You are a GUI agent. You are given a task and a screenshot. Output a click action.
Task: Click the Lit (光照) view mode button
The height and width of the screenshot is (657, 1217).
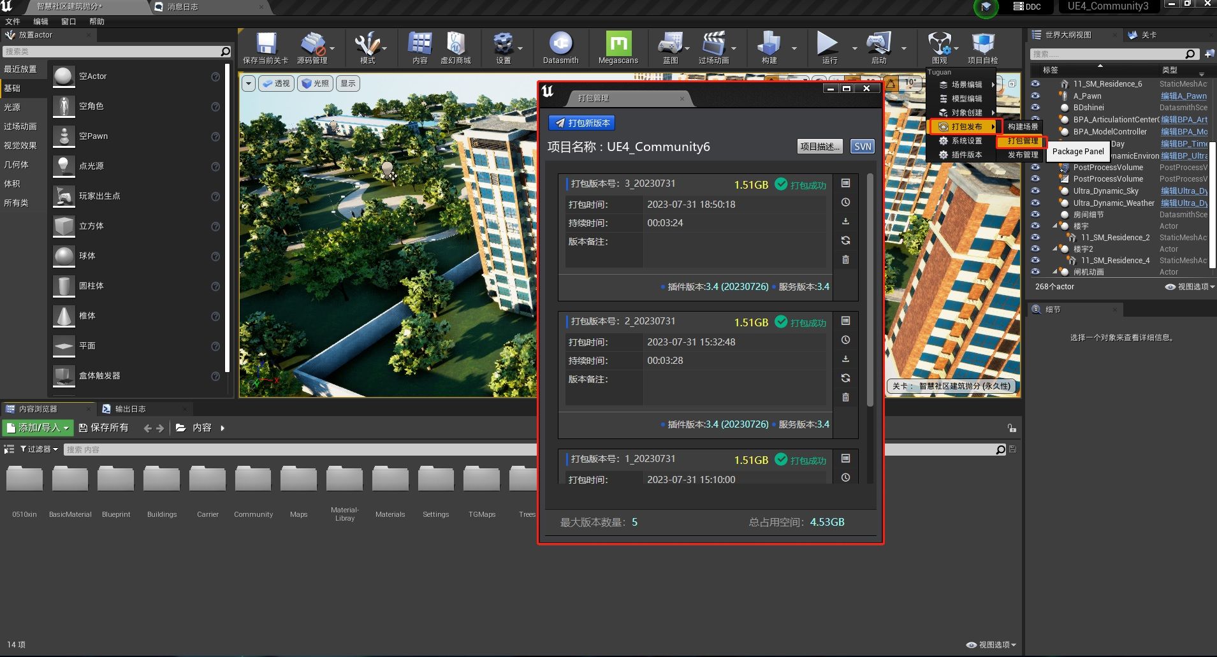[x=315, y=83]
